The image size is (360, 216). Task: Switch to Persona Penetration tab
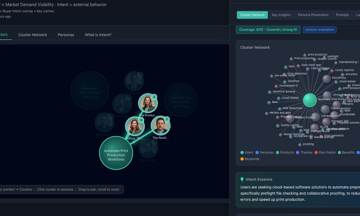(313, 15)
